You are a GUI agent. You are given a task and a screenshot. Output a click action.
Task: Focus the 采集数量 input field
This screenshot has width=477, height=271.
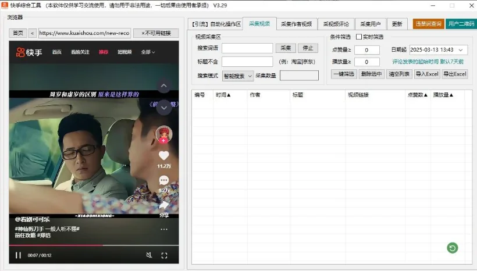[300, 76]
